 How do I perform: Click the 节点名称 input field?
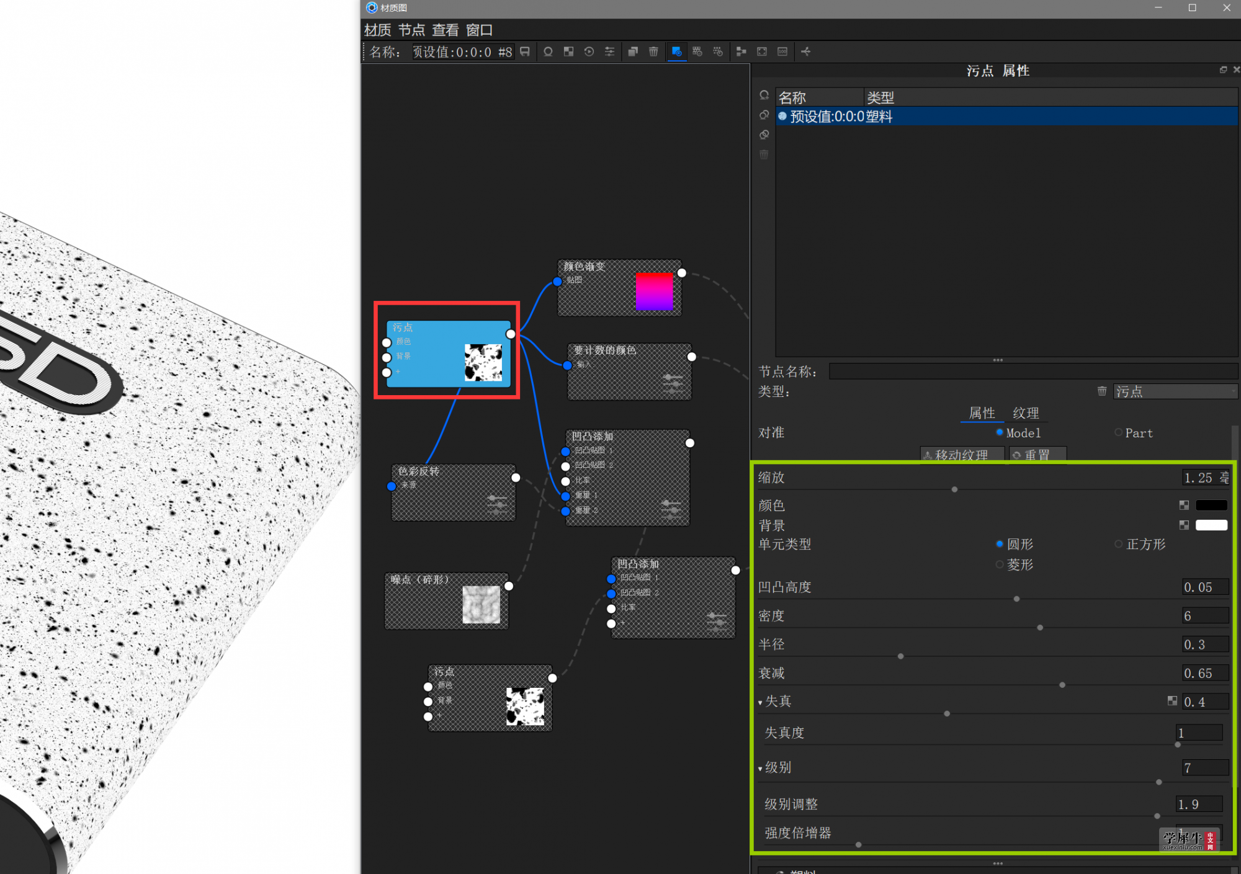[1033, 372]
